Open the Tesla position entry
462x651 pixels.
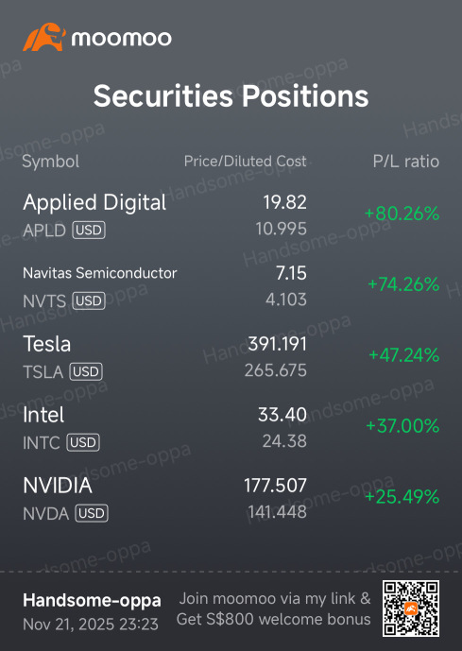pos(231,357)
